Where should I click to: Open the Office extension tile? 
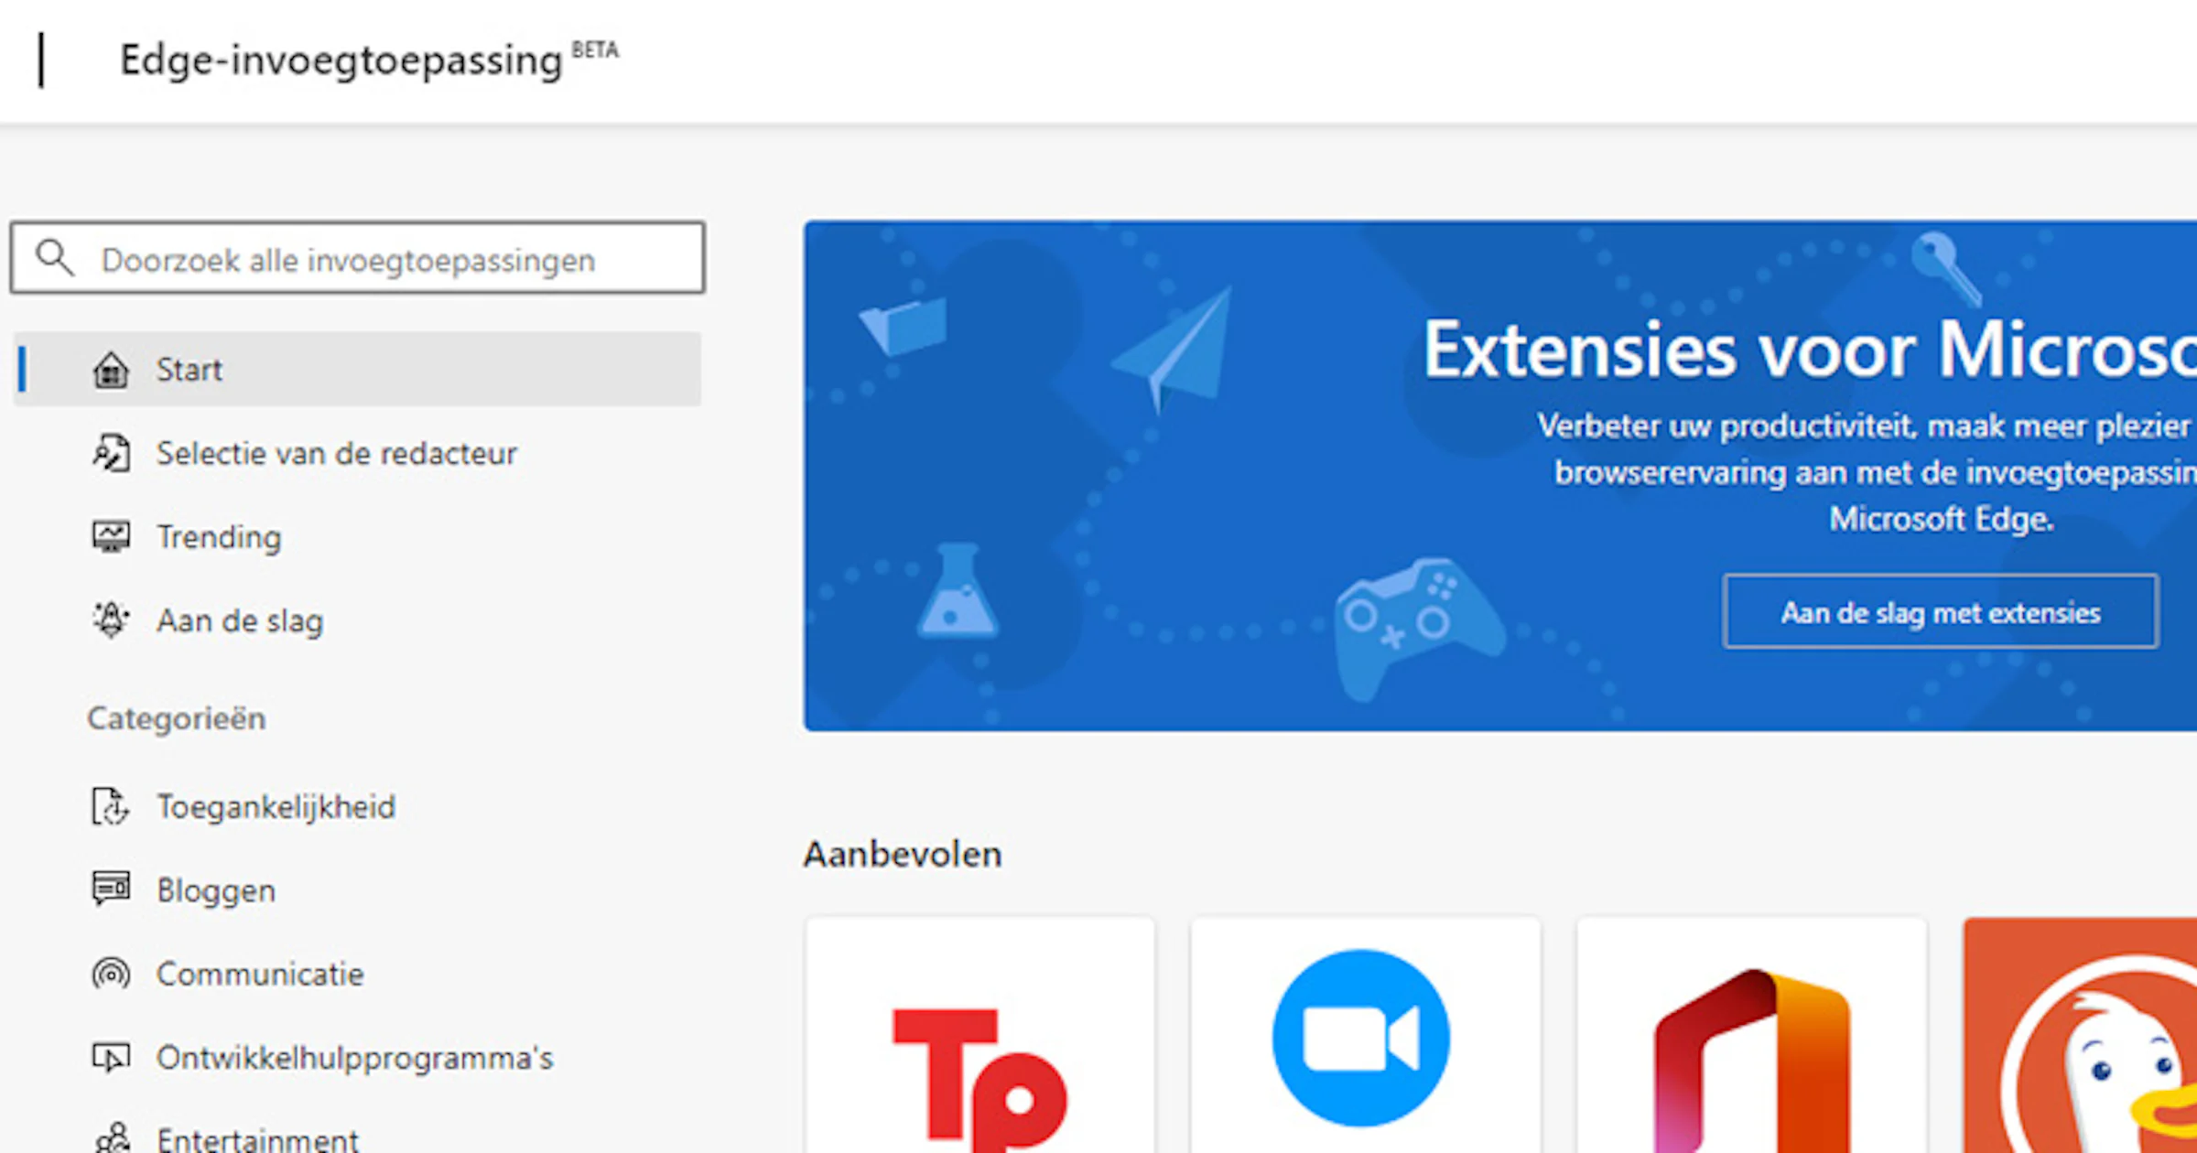(x=1751, y=1036)
